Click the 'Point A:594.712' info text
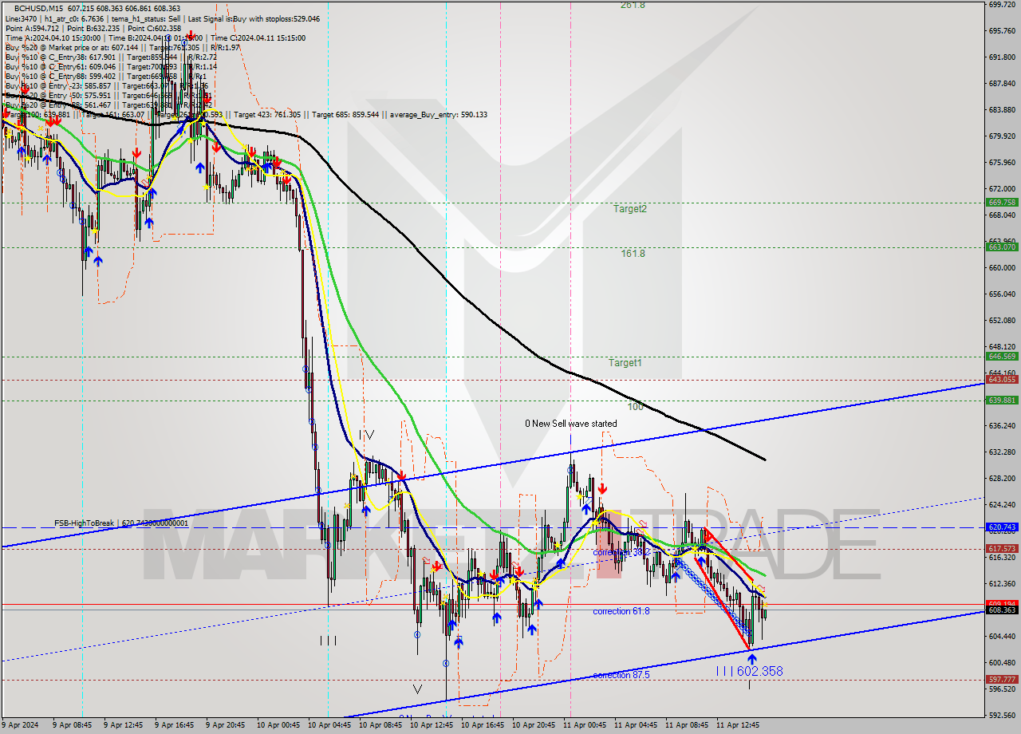 (x=34, y=28)
